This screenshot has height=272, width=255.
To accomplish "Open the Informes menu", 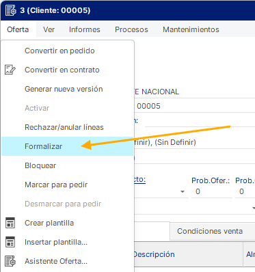I will click(85, 29).
